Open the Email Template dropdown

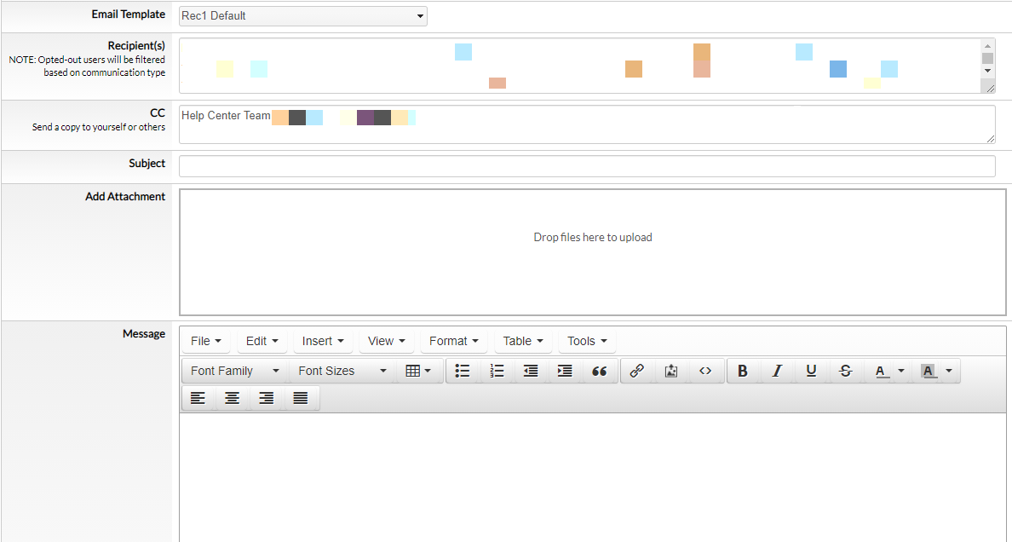[x=302, y=16]
